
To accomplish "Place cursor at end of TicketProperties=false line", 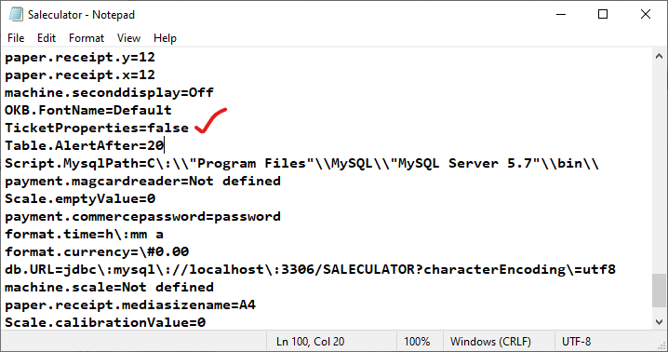I will (190, 128).
